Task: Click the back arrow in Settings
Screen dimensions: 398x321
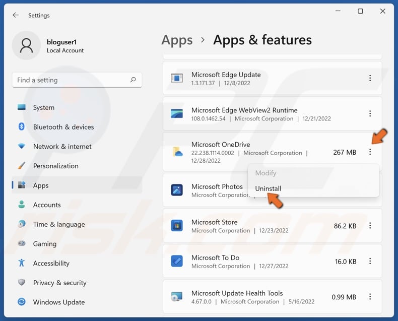Action: (x=16, y=15)
